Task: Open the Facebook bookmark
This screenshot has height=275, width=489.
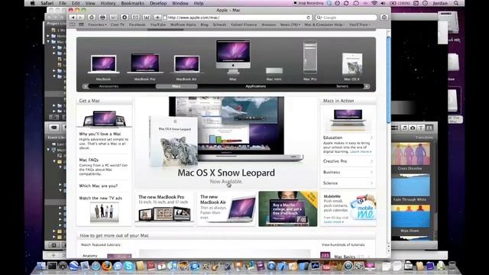Action: 137,24
